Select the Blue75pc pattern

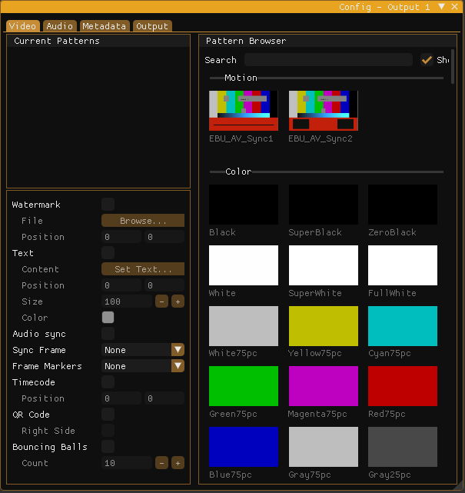(244, 447)
